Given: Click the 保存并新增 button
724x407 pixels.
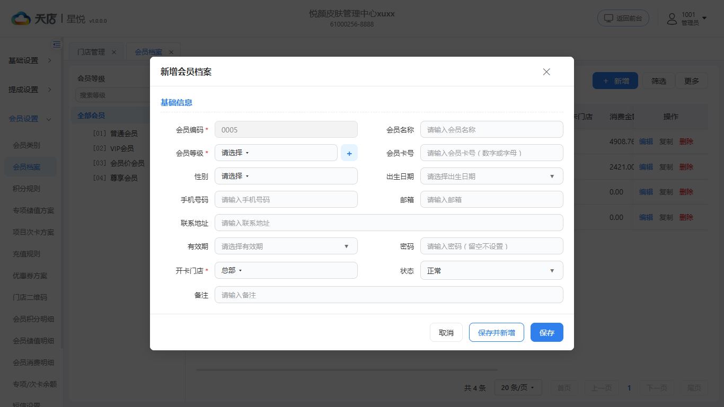Looking at the screenshot, I should click(497, 332).
